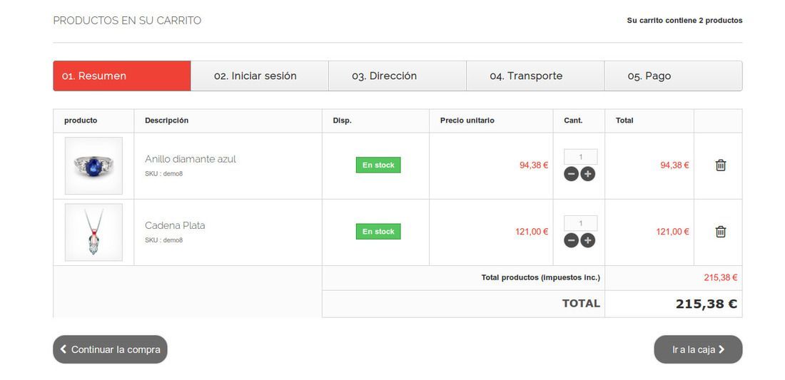785x380 pixels.
Task: Focus the quantity field for Anillo diamante azul
Action: click(581, 157)
